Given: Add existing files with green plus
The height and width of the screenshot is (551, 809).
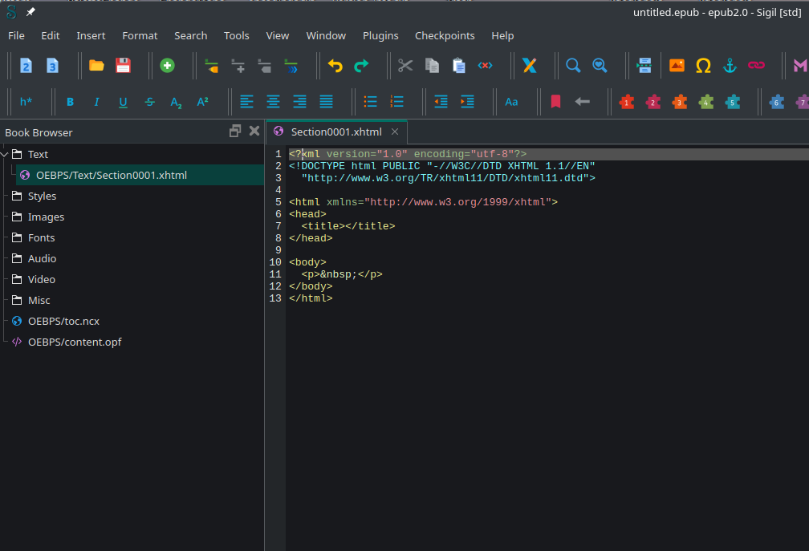Looking at the screenshot, I should coord(167,66).
